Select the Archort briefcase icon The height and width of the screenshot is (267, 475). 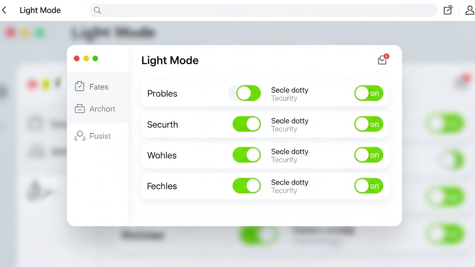pos(80,108)
